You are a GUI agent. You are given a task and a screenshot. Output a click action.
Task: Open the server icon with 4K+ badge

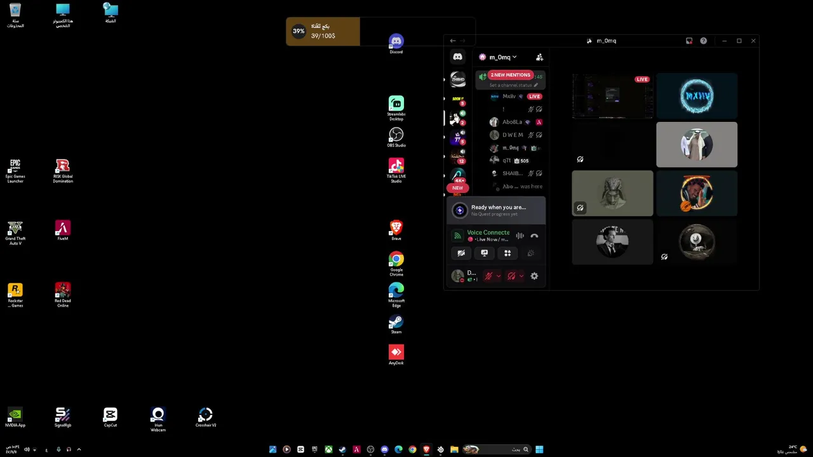pos(458,175)
